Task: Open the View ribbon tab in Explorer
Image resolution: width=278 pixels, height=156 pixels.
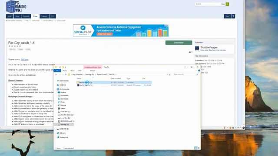Action: point(80,71)
